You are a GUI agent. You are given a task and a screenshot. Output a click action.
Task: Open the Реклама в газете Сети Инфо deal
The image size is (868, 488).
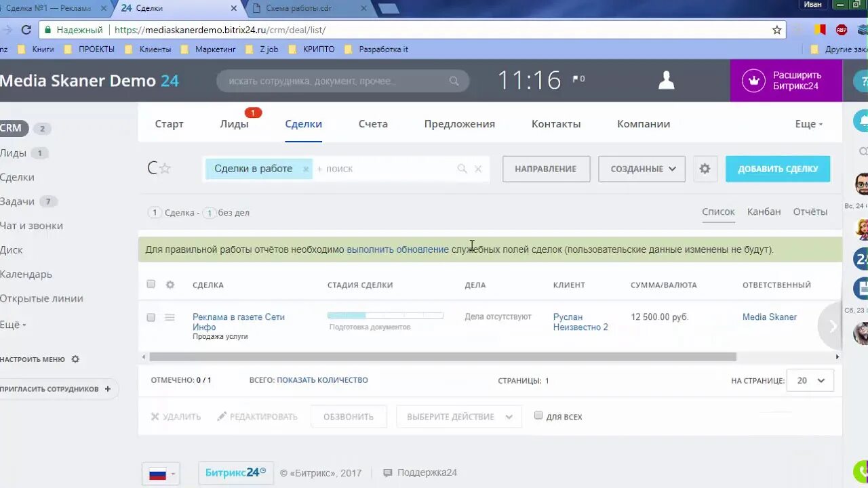[239, 322]
